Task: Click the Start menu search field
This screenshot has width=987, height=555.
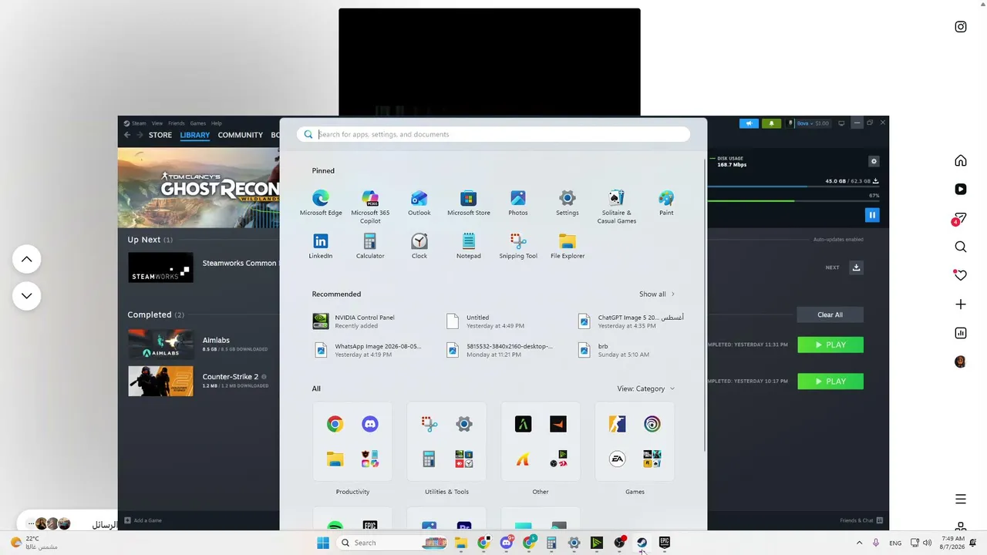Action: click(493, 134)
